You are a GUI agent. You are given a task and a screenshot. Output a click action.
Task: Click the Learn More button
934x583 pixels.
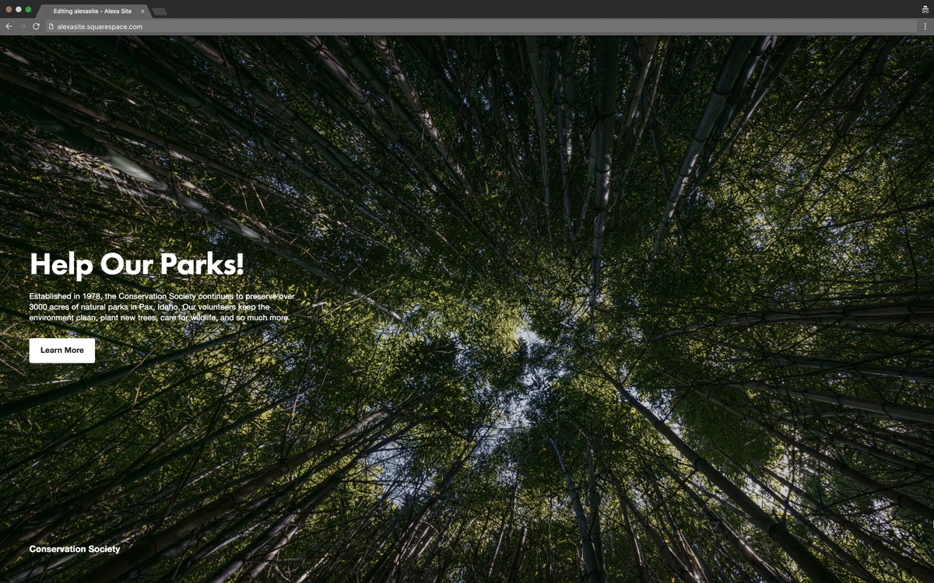click(x=62, y=351)
